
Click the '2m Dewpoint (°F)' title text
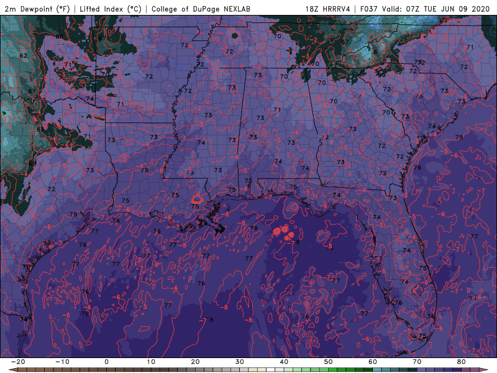coord(37,9)
